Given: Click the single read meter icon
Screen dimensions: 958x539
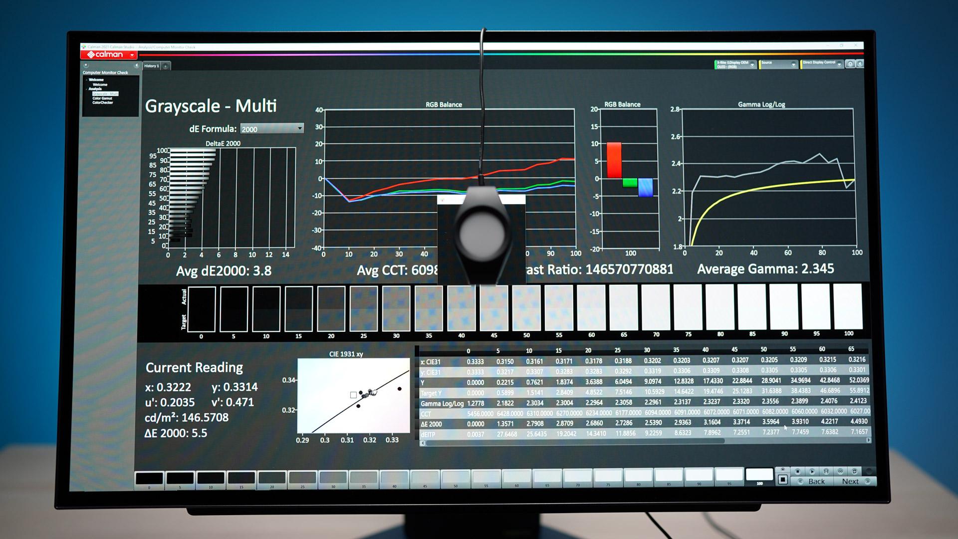Looking at the screenshot, I should point(826,471).
